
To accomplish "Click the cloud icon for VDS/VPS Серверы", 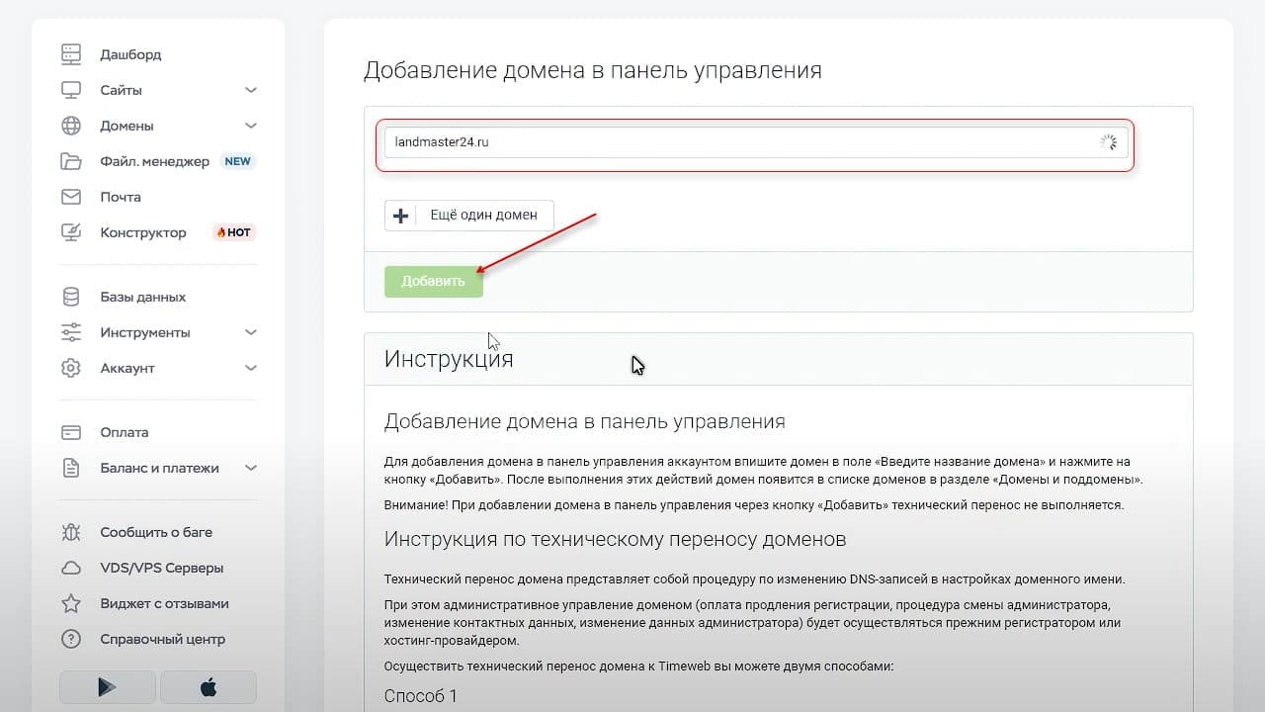I will click(x=71, y=568).
